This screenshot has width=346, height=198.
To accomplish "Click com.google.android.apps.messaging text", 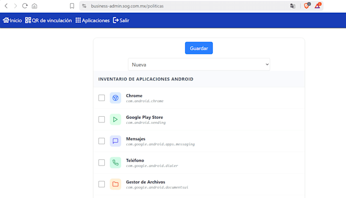I will coord(160,144).
